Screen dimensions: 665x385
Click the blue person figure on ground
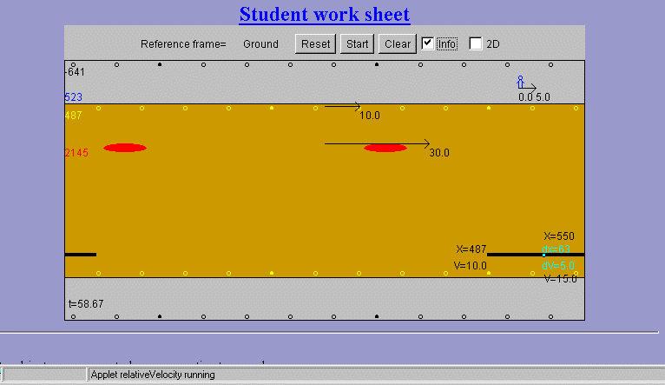click(520, 82)
